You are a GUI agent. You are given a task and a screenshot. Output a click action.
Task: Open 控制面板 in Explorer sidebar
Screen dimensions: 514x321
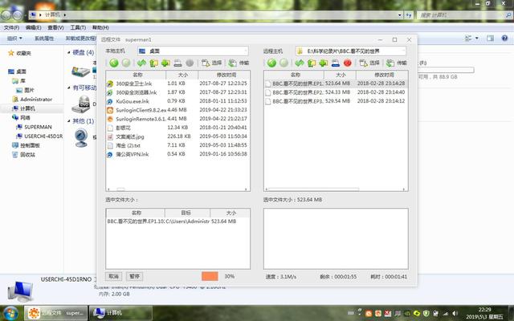[x=26, y=145]
